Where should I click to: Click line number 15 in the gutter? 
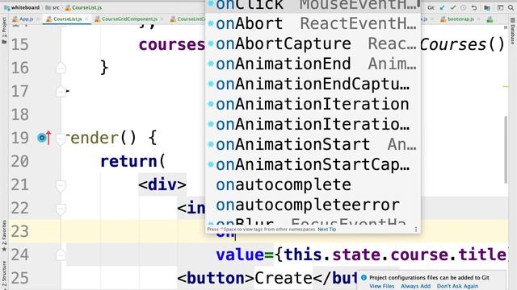click(19, 44)
